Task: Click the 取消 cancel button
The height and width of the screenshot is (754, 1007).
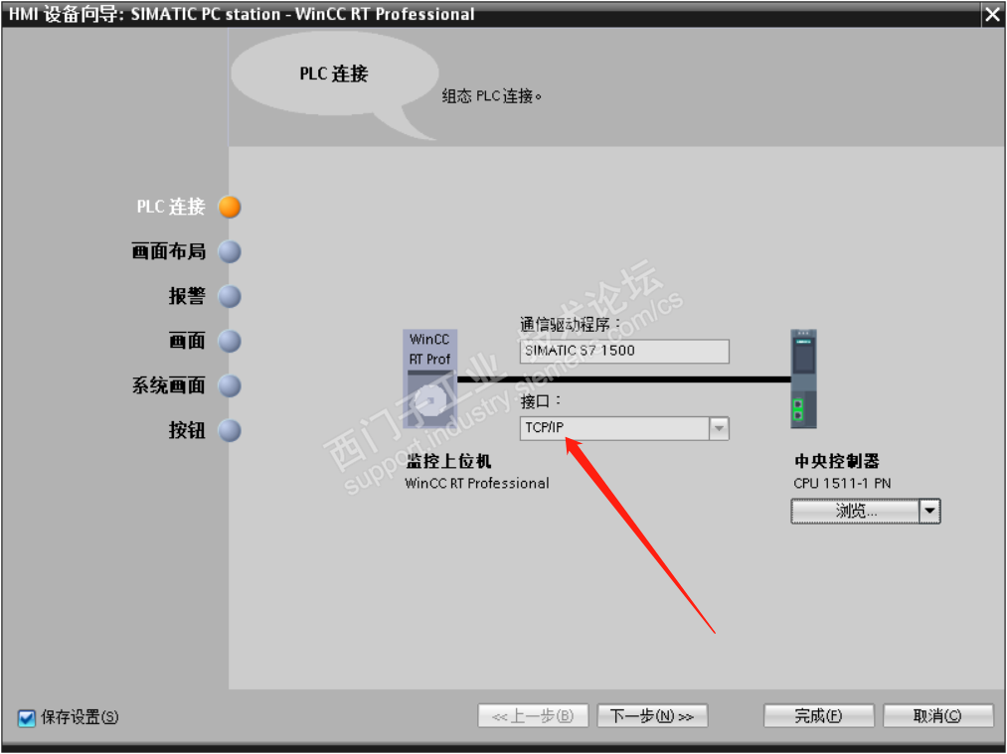Action: coord(937,716)
